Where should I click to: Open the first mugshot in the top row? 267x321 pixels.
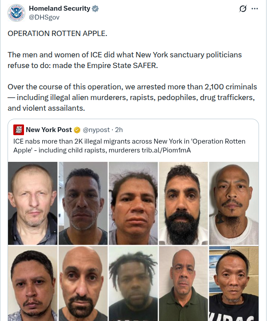click(33, 203)
